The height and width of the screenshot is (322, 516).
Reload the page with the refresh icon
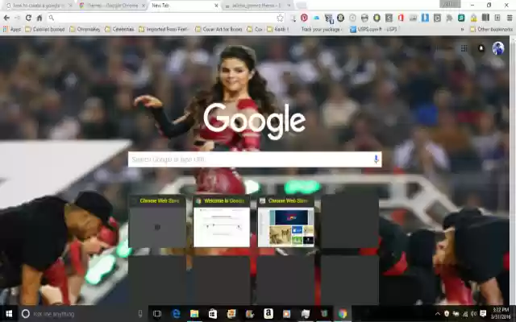(28, 18)
